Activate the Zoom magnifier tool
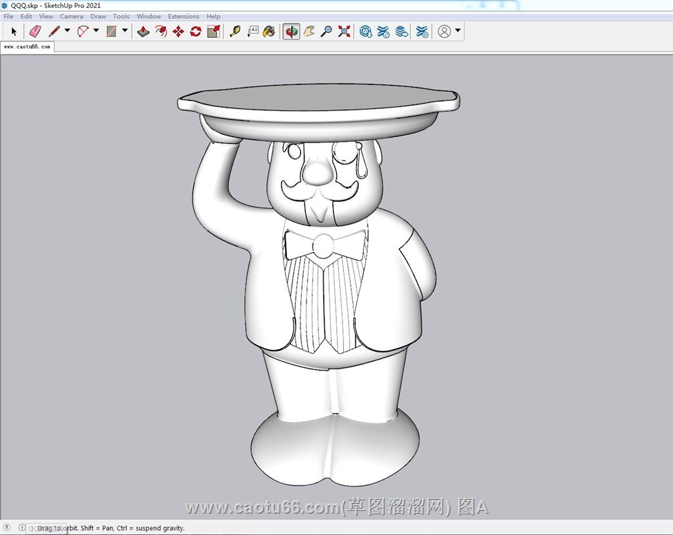673x535 pixels. coord(326,31)
